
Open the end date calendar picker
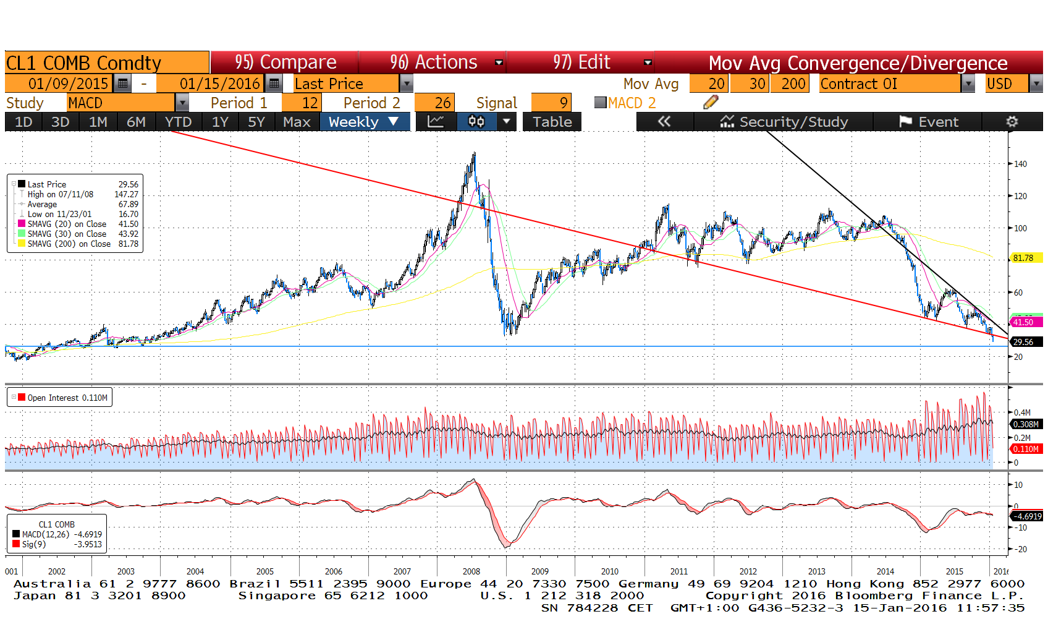pyautogui.click(x=274, y=83)
